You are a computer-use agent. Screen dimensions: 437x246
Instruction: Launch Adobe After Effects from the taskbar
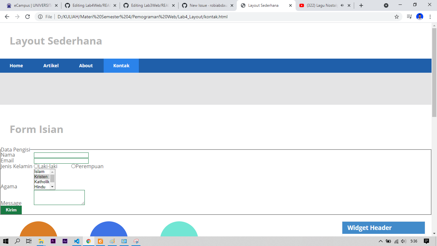(x=65, y=241)
